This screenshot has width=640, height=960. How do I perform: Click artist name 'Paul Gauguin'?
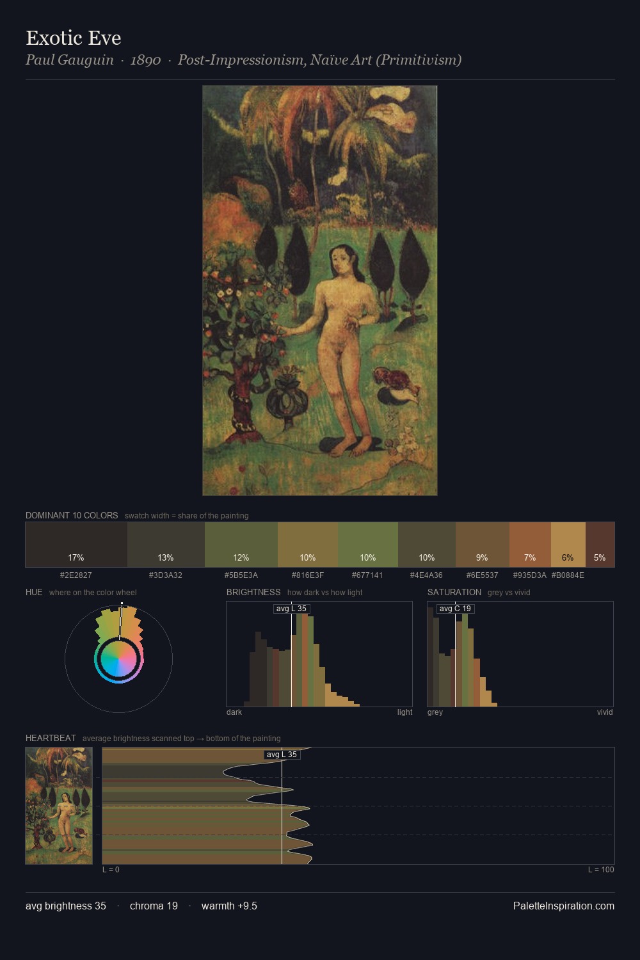70,60
